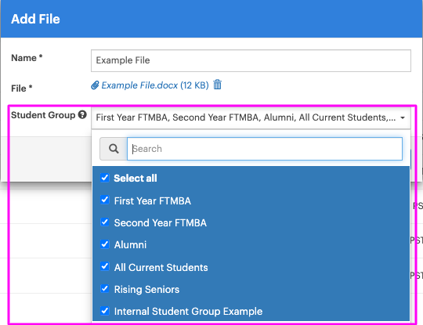Click the Student Group selection box text
Image resolution: width=423 pixels, height=325 pixels.
click(x=246, y=117)
